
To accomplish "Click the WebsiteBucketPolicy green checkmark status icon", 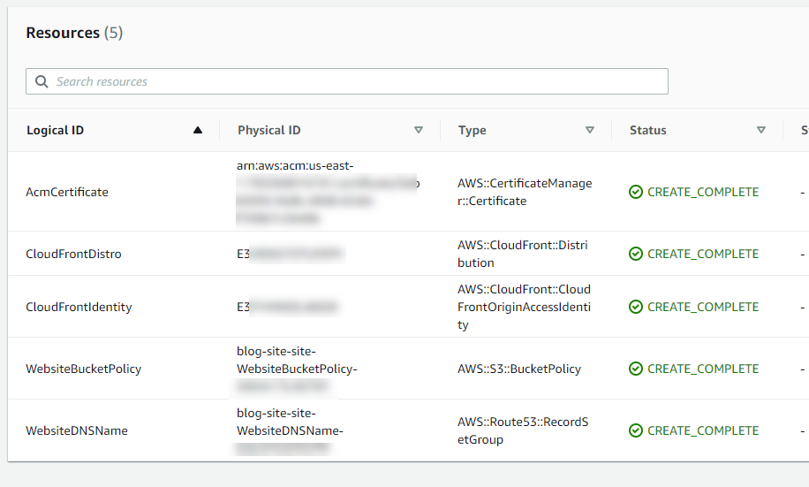I will coord(636,369).
